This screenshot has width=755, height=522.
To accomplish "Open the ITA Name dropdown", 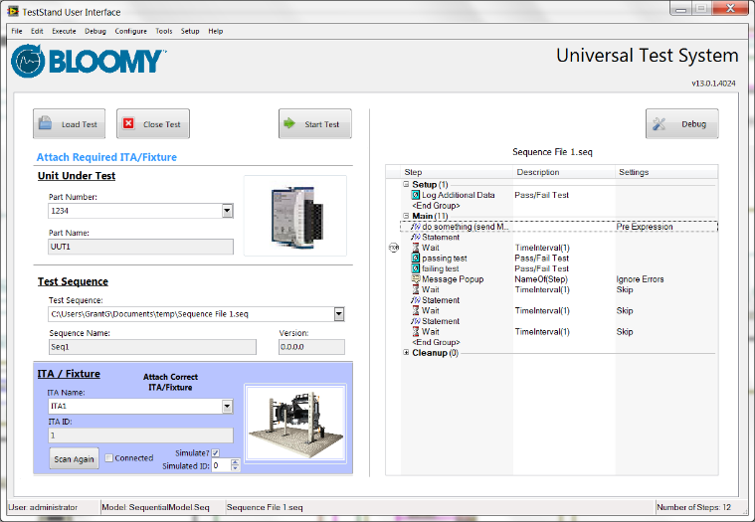I will (227, 406).
